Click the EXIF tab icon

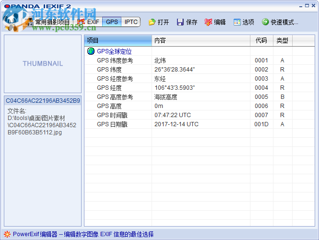[x=81, y=22]
